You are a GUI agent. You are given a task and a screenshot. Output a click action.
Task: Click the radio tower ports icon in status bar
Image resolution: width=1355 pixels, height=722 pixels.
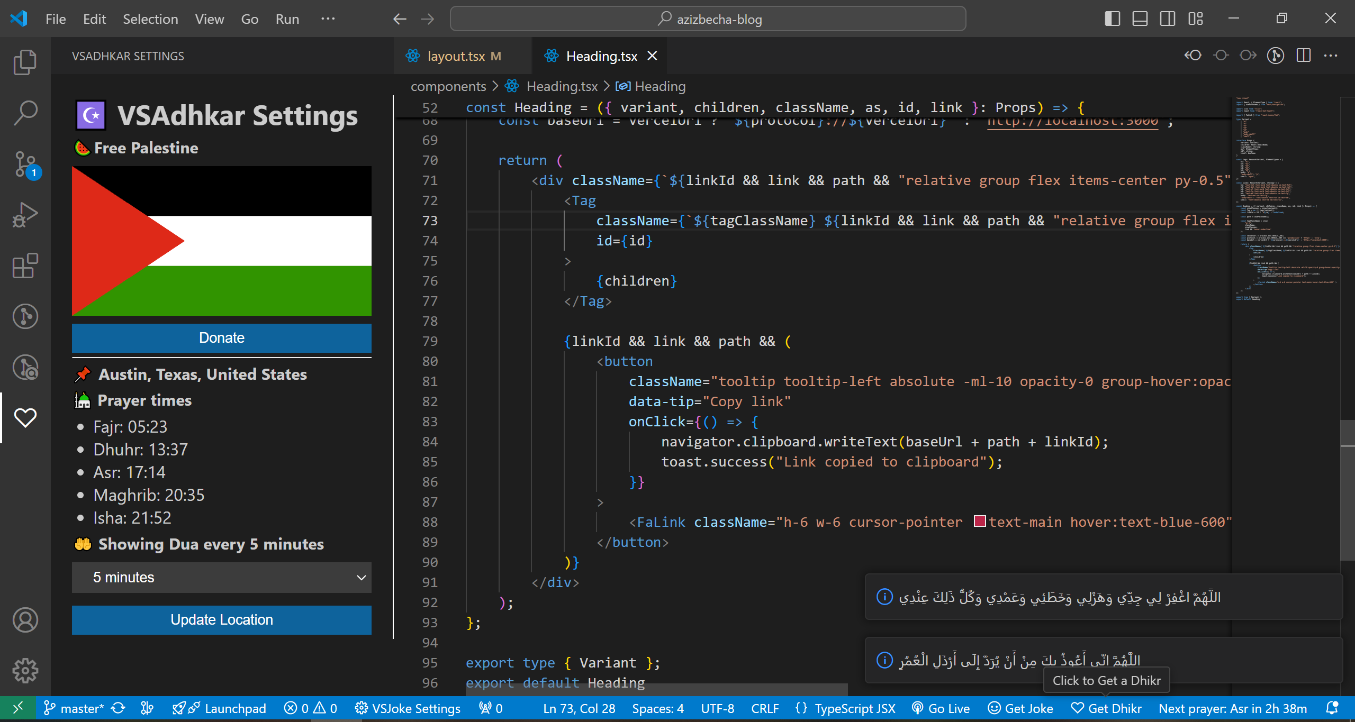[x=491, y=708]
